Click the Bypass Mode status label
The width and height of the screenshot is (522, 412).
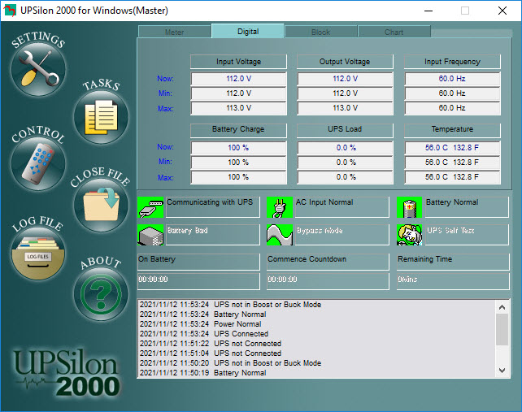tap(341, 235)
